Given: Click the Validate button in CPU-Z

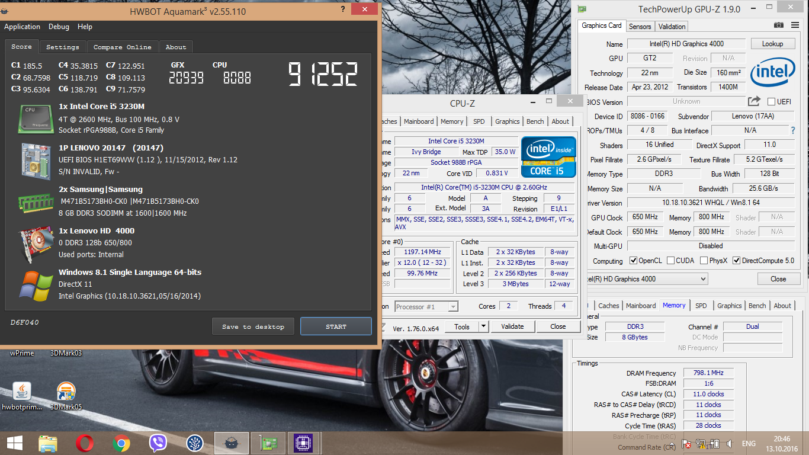Looking at the screenshot, I should (512, 326).
